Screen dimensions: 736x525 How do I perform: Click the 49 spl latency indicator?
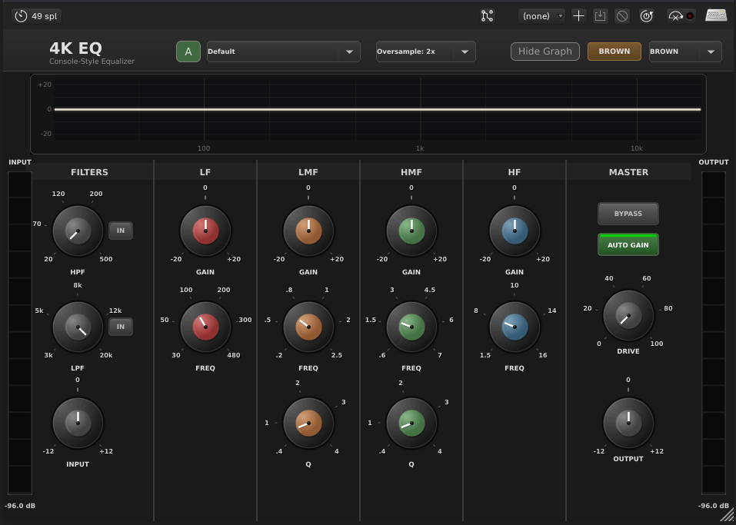pyautogui.click(x=35, y=15)
